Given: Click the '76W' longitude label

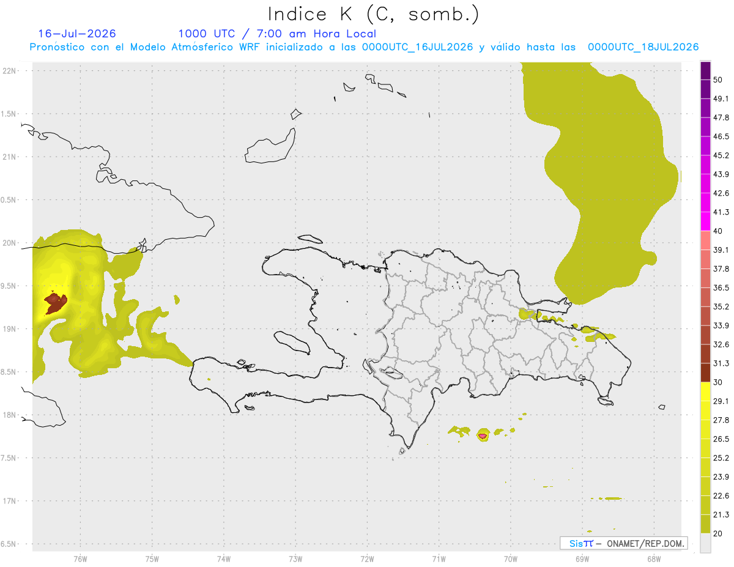Looking at the screenshot, I should click(80, 558).
